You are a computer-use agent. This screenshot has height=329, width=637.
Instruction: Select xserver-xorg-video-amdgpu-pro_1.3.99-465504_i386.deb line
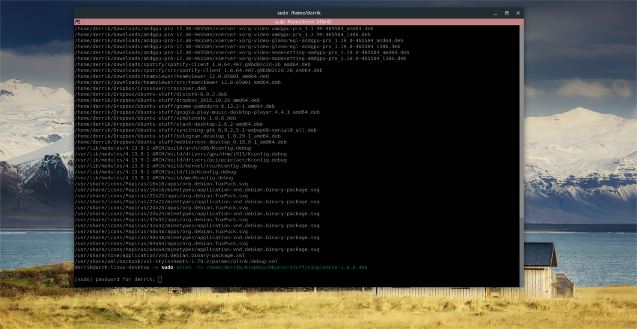click(x=223, y=34)
